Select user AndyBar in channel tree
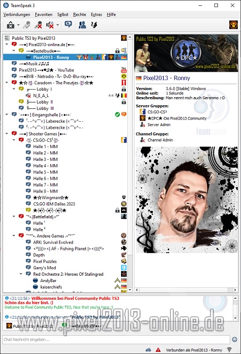241x354 pixels. tap(48, 281)
